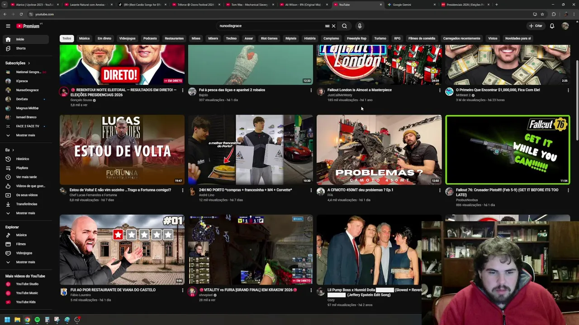This screenshot has width=579, height=325.
Task: Open Ver mais tarde list
Action: (x=26, y=177)
